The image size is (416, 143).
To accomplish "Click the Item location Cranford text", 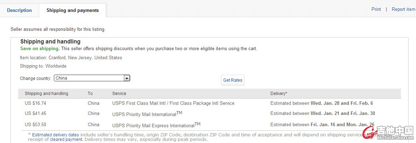I will [x=71, y=57].
